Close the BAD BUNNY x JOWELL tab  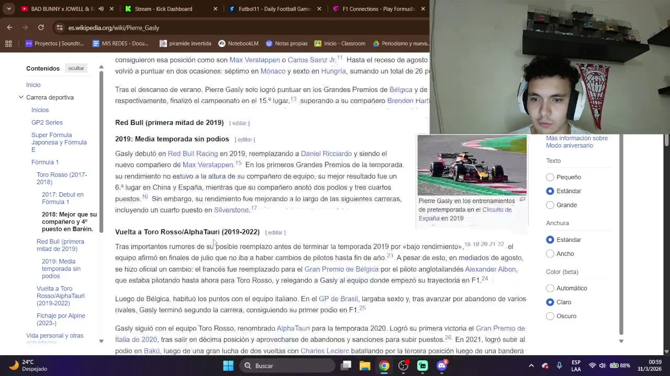pyautogui.click(x=111, y=9)
